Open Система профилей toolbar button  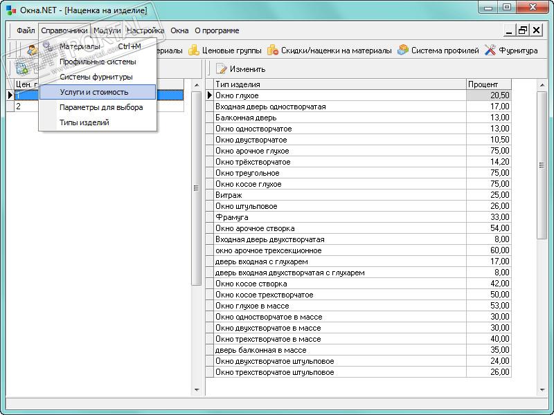point(438,50)
